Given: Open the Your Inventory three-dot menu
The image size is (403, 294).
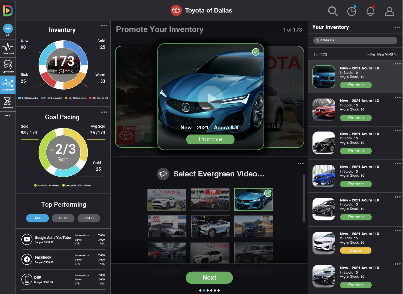Looking at the screenshot, I should pyautogui.click(x=397, y=27).
